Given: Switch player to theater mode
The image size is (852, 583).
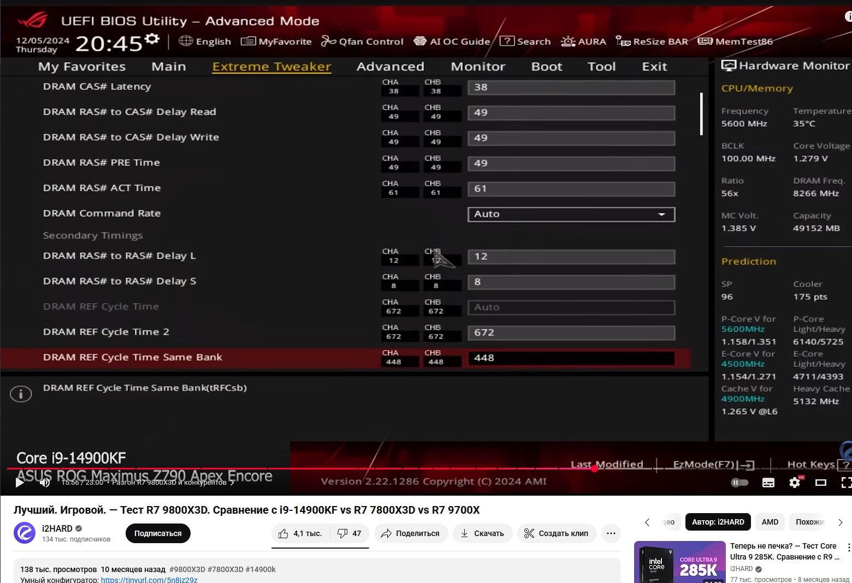Looking at the screenshot, I should [x=821, y=483].
